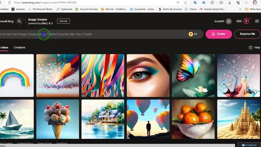Image resolution: width=261 pixels, height=147 pixels.
Task: Open the Toluna bookmark
Action: [x=191, y=9]
